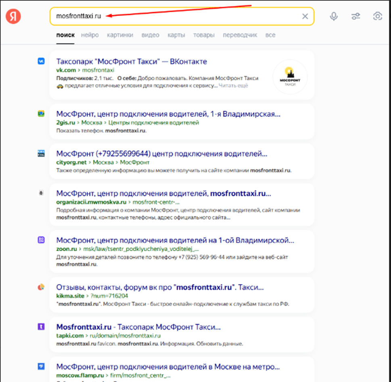Expand the "все" services menu
391x382 pixels.
coord(270,35)
